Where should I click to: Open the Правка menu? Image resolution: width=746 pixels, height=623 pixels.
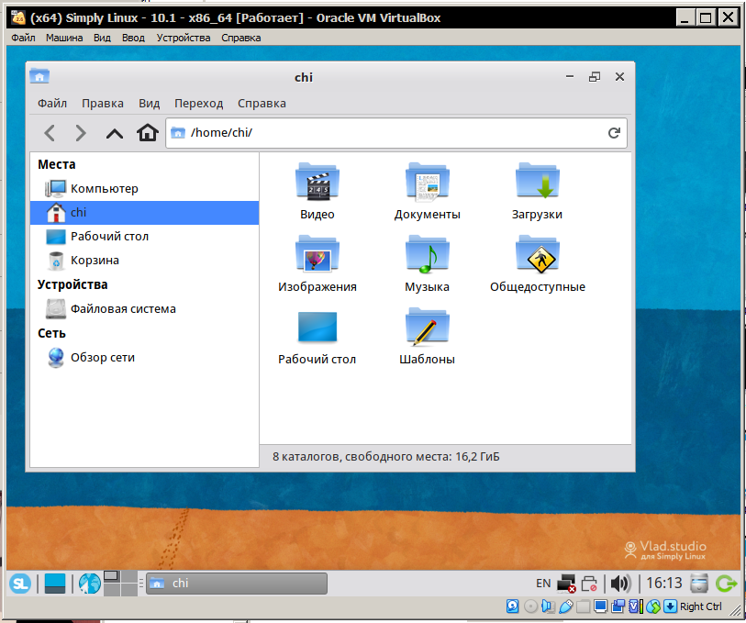pyautogui.click(x=102, y=103)
